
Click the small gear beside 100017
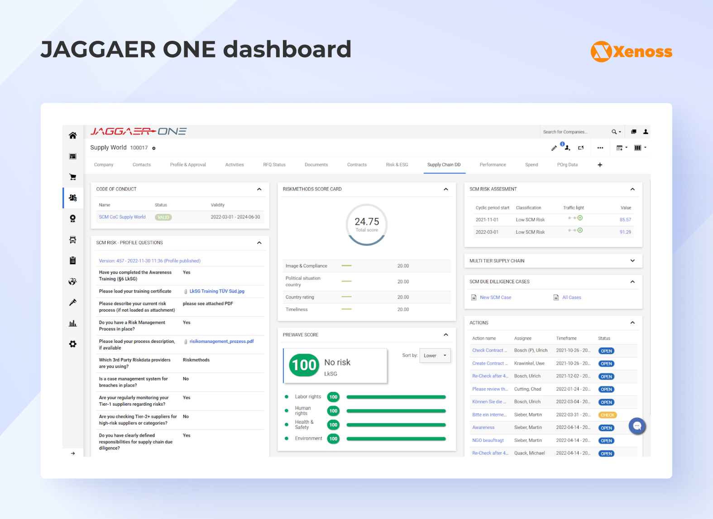[154, 148]
